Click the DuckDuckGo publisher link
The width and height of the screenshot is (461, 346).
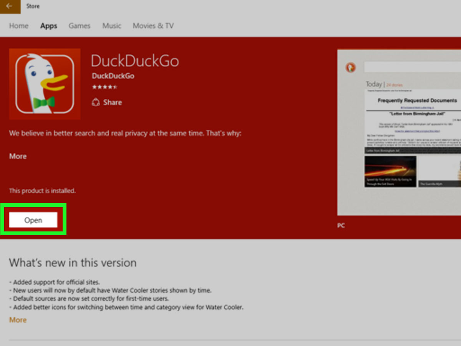click(x=113, y=76)
